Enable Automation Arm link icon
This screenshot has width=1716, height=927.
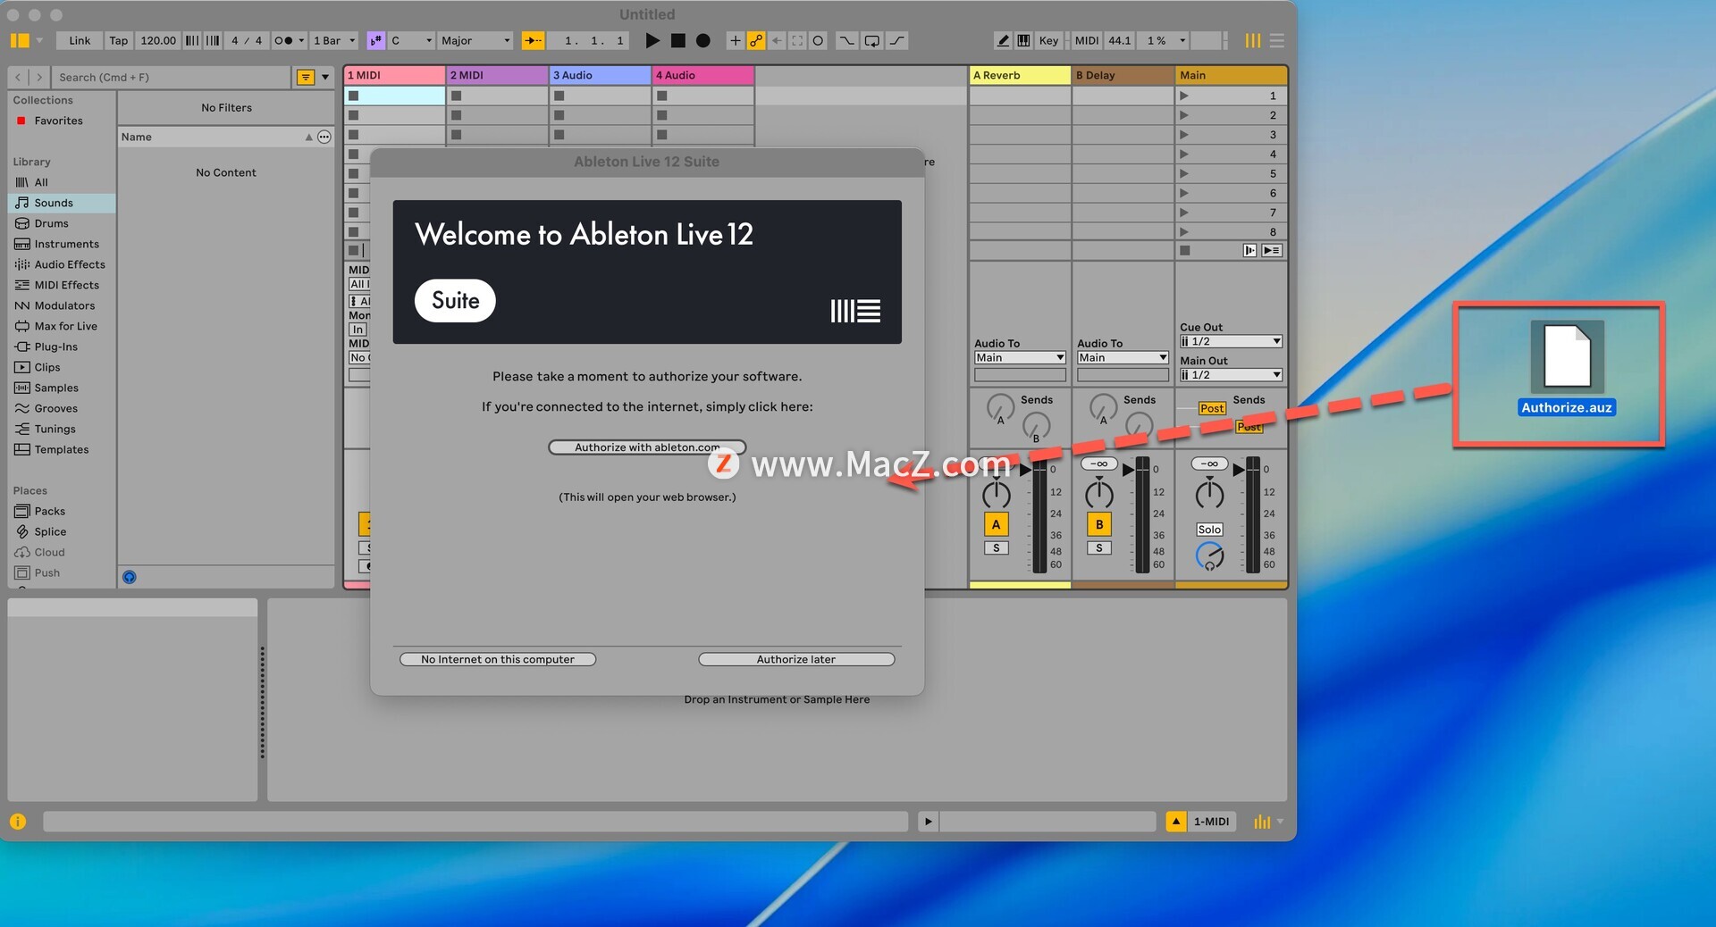pyautogui.click(x=756, y=40)
